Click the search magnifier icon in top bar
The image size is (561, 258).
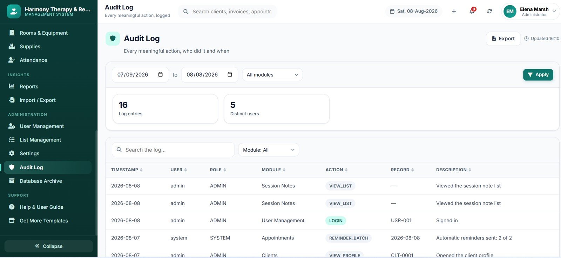click(186, 12)
